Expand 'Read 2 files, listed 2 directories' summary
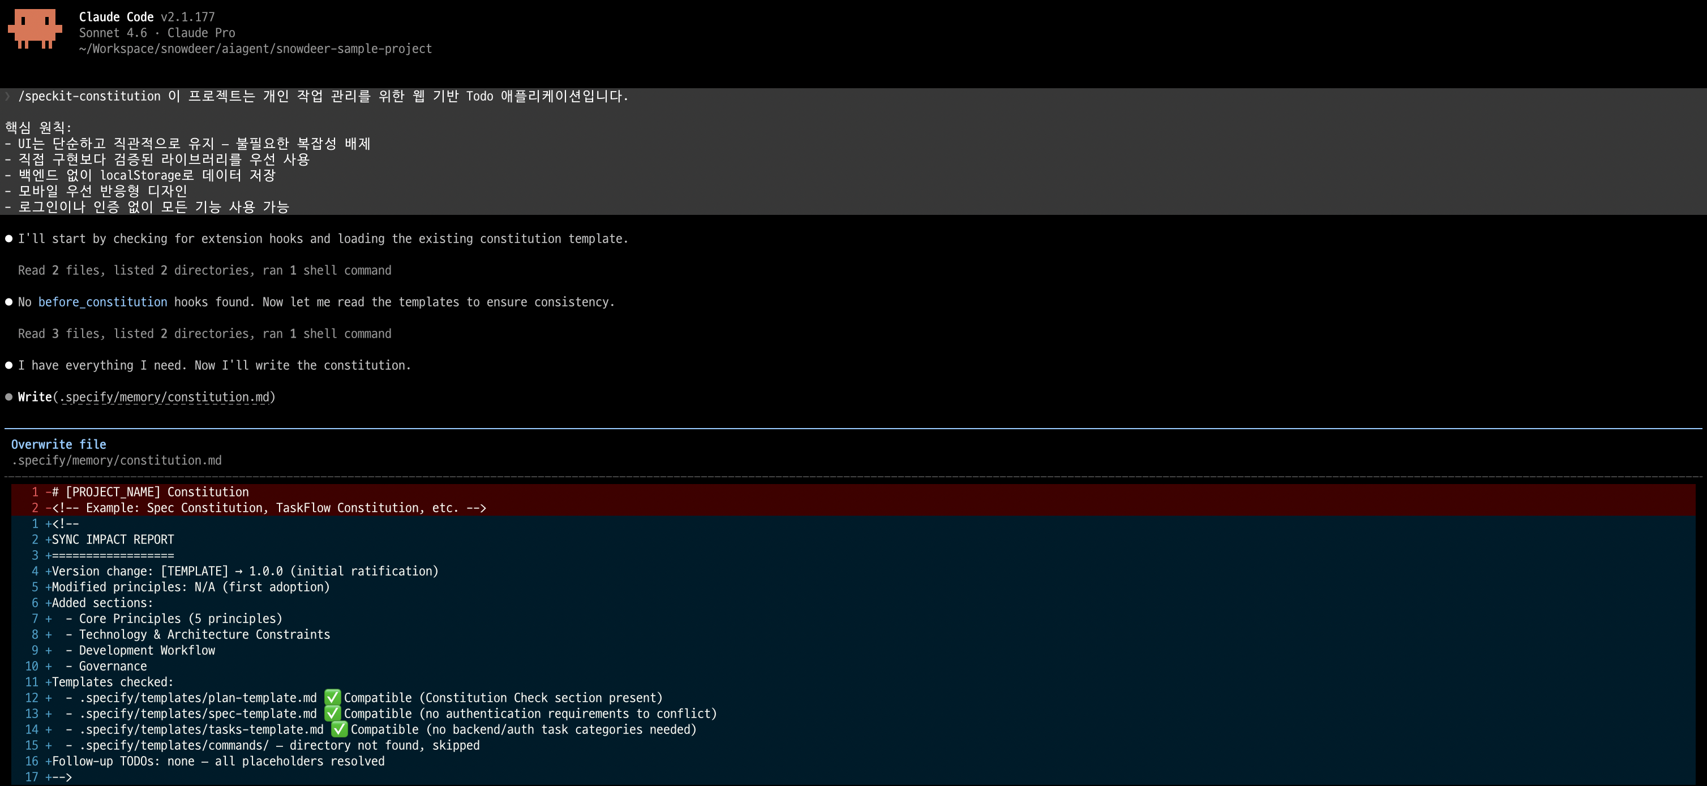1707x786 pixels. tap(204, 270)
